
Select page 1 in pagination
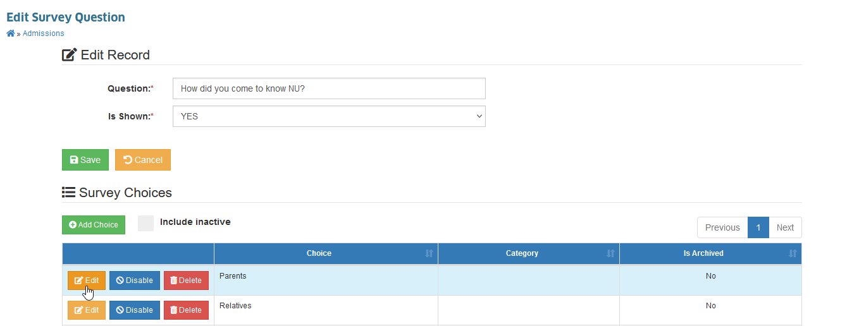click(758, 227)
